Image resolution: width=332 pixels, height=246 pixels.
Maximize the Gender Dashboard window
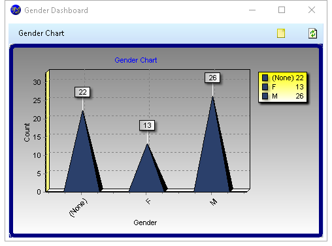(282, 10)
